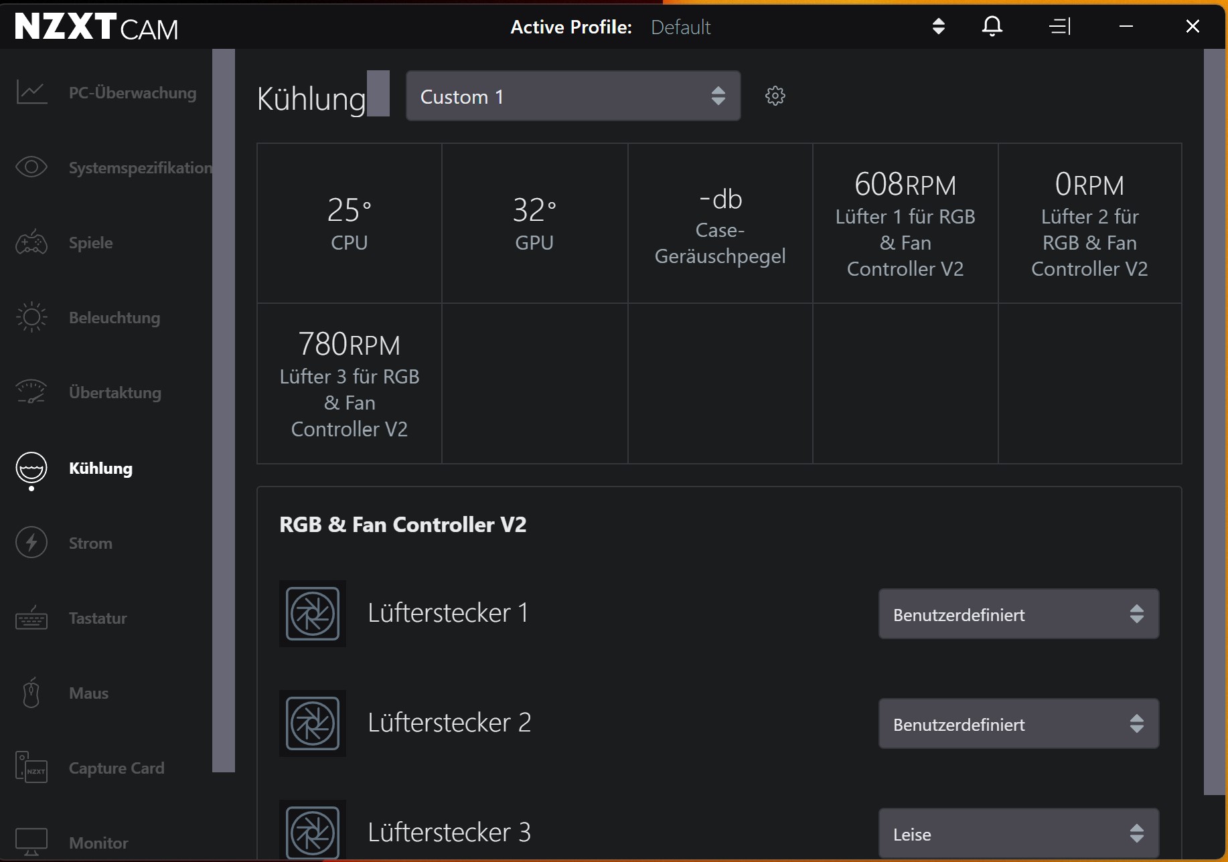Click the Maus mouse icon
Image resolution: width=1228 pixels, height=862 pixels.
[31, 693]
